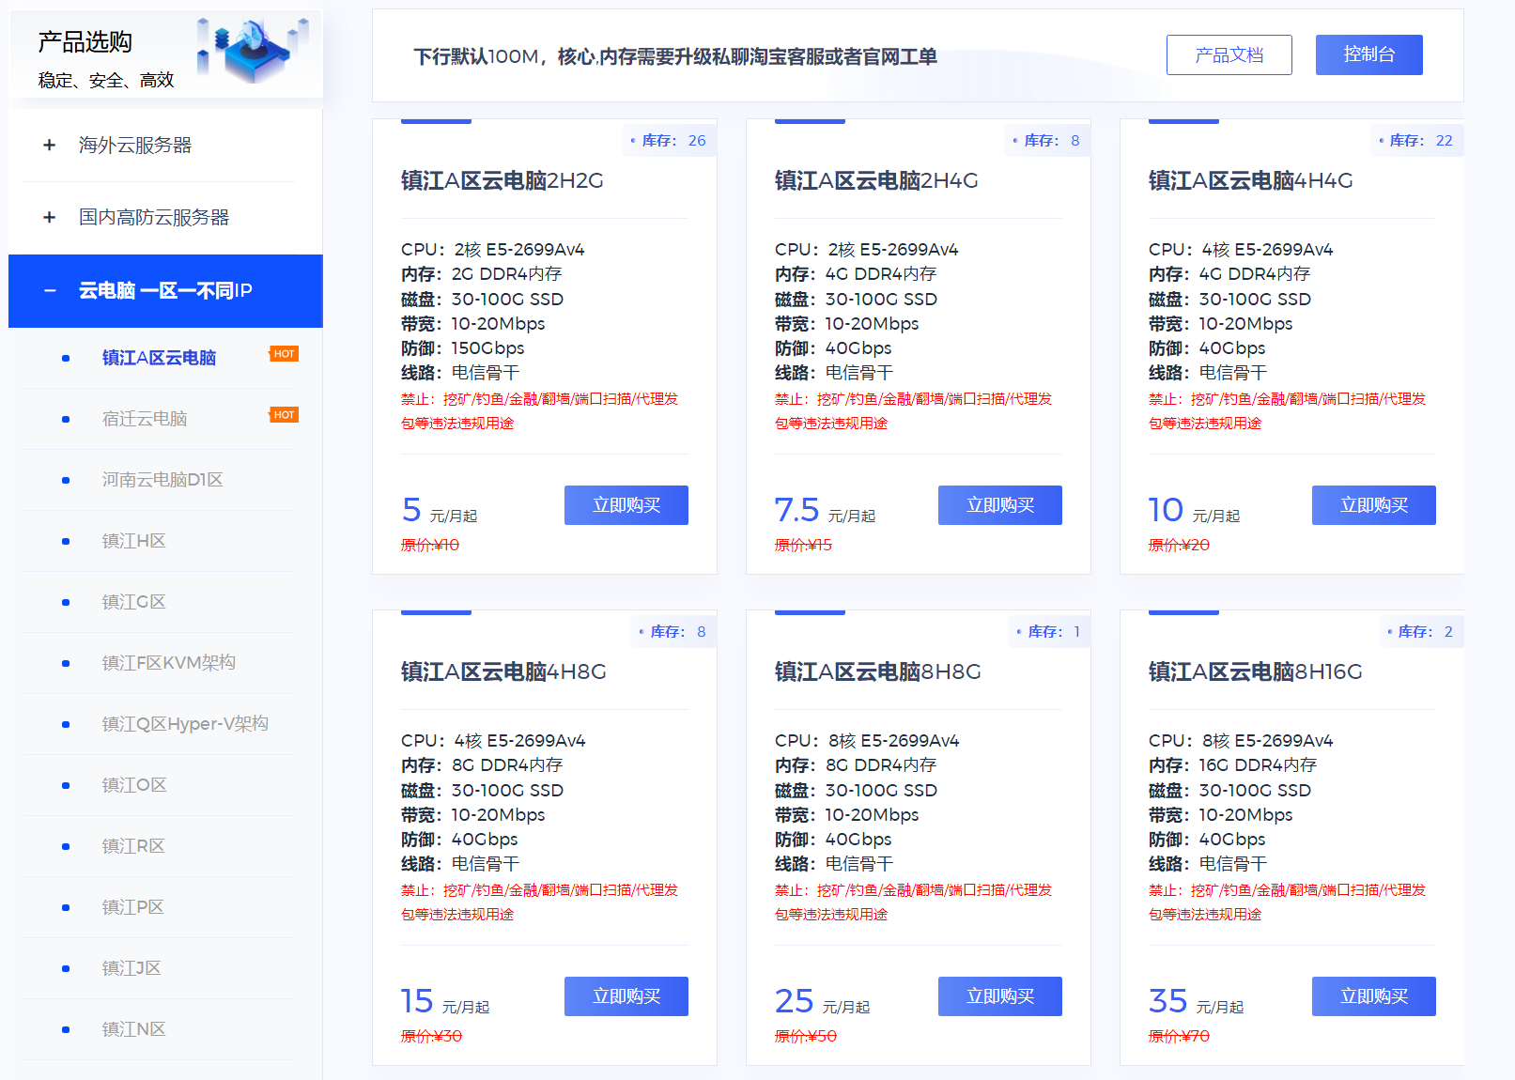Select 镇江R区 in the sidebar
This screenshot has width=1515, height=1080.
click(133, 846)
